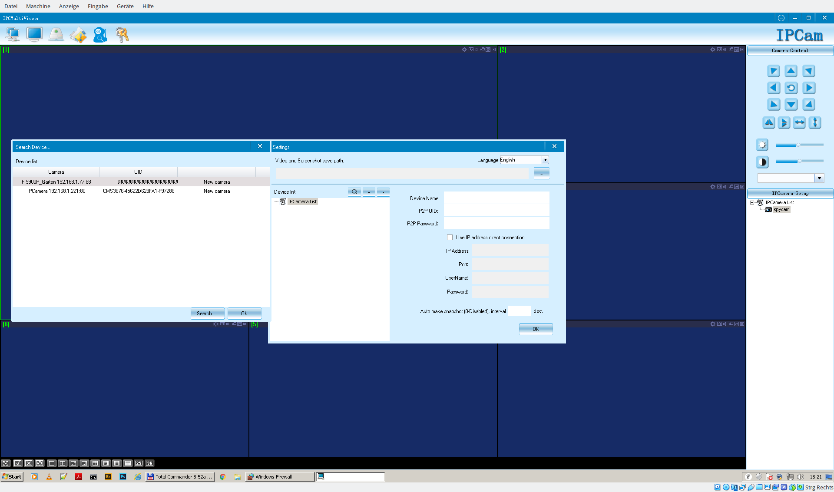This screenshot has width=834, height=492.
Task: Click the horizontal mirror flip button
Action: [769, 123]
